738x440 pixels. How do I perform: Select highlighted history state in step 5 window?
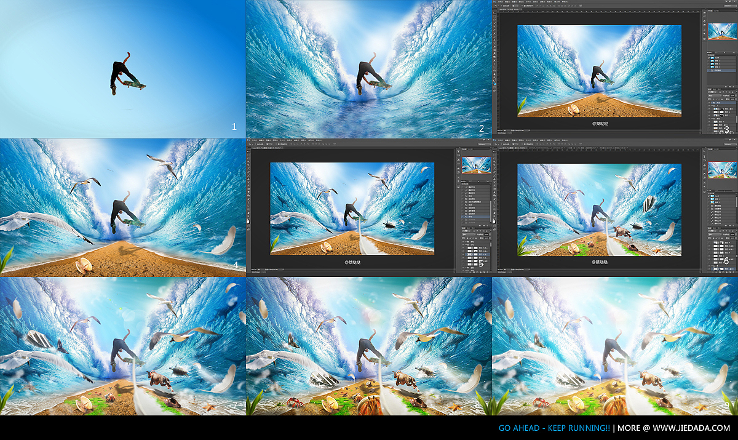click(x=475, y=217)
